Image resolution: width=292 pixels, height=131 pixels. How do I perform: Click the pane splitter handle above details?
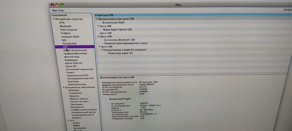(x=194, y=74)
